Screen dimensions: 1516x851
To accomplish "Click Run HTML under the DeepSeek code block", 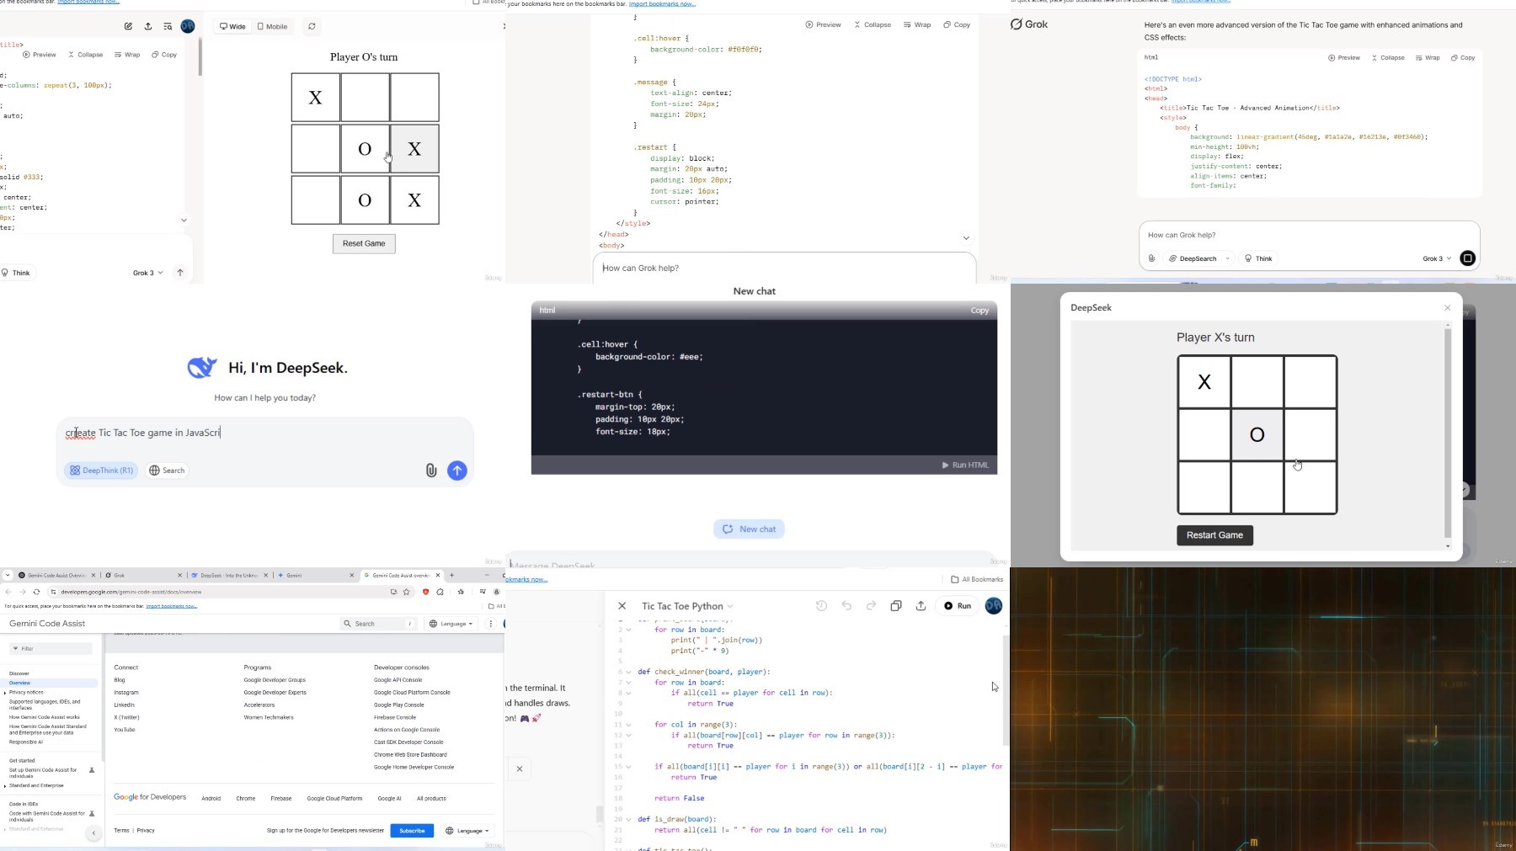I will click(x=965, y=465).
